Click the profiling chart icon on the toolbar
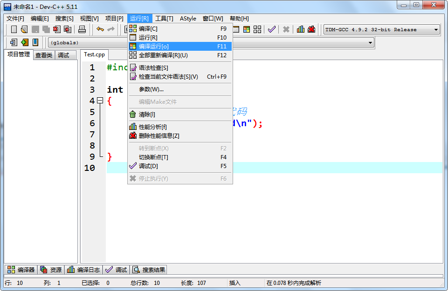This screenshot has height=291, width=448. coord(301,29)
